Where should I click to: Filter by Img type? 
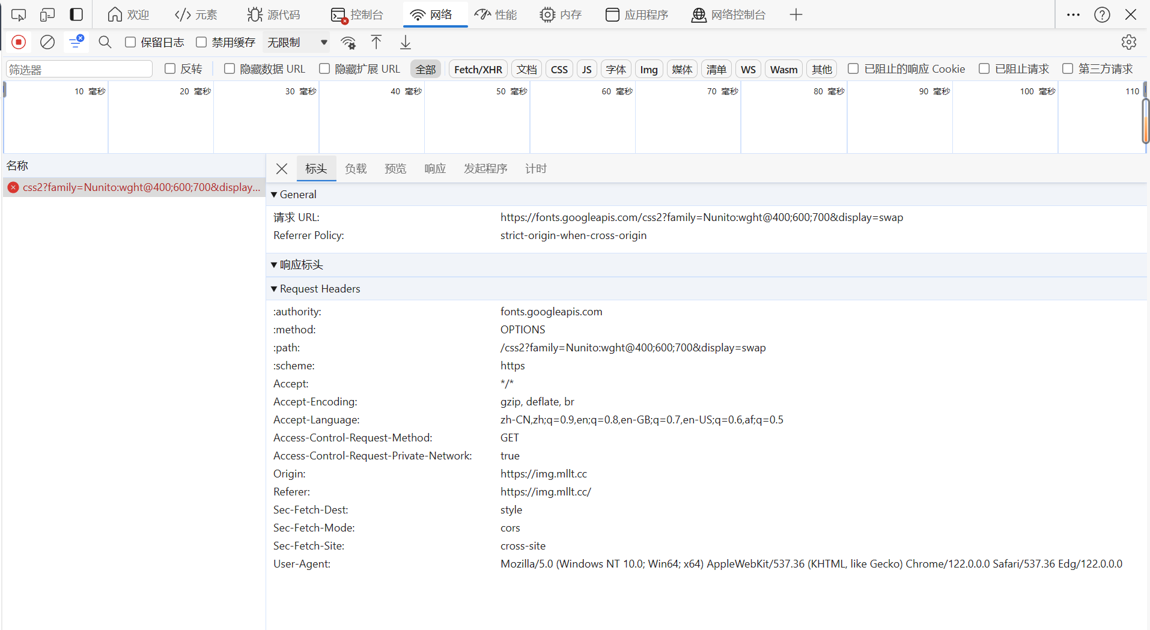pyautogui.click(x=649, y=69)
